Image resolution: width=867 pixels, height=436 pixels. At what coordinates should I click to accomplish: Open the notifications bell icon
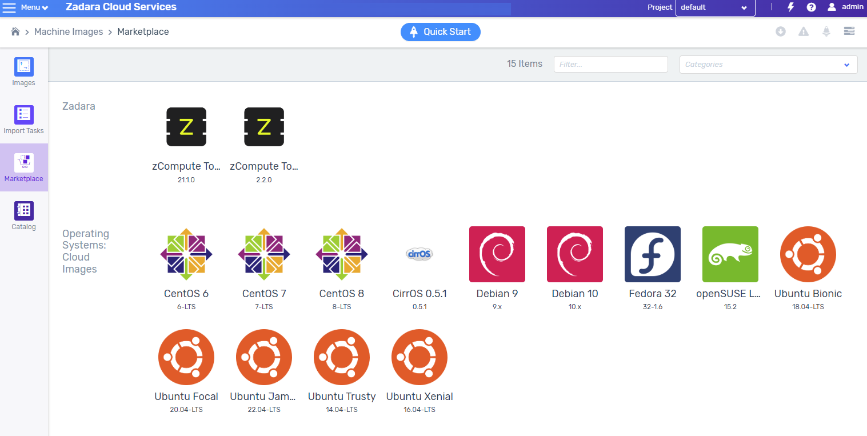(826, 31)
